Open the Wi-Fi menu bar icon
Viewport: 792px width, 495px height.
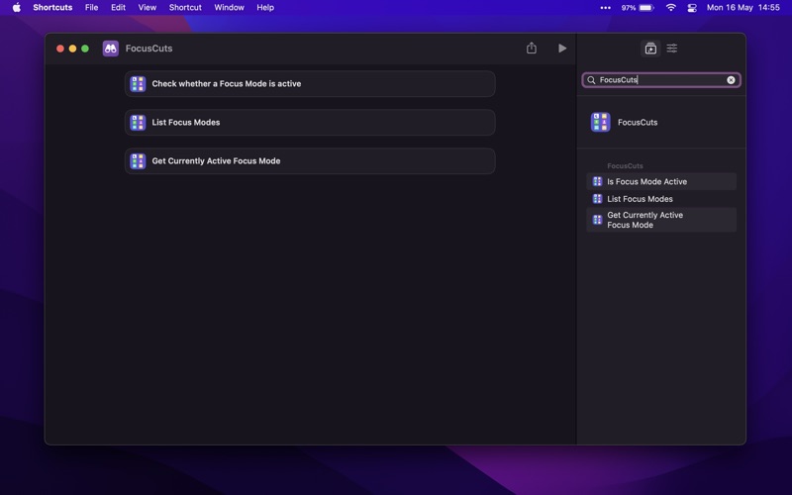click(x=671, y=8)
